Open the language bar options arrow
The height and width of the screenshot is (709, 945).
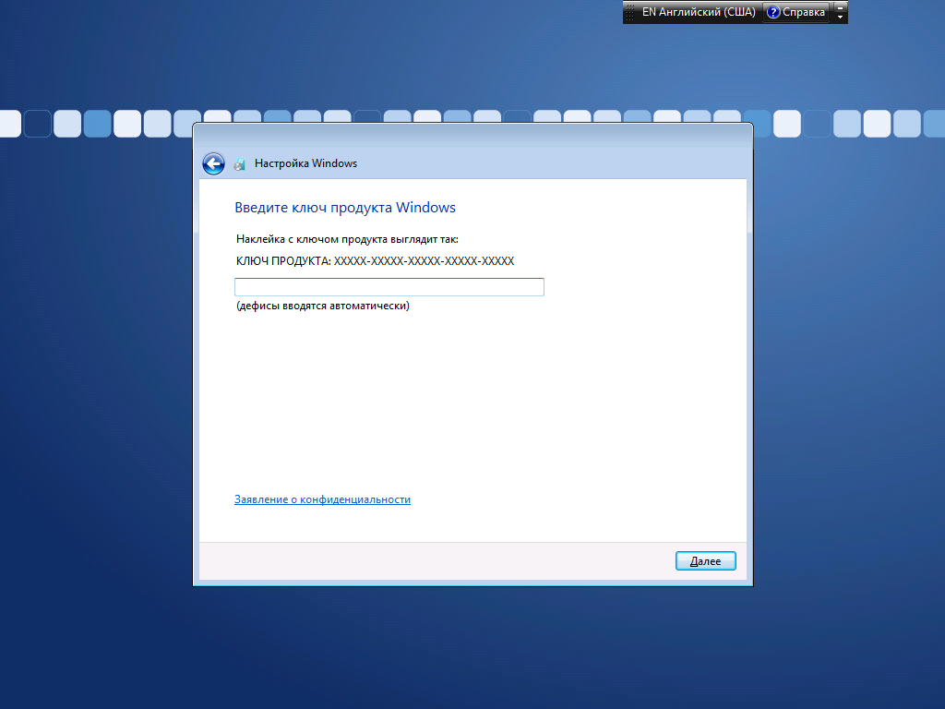[840, 17]
